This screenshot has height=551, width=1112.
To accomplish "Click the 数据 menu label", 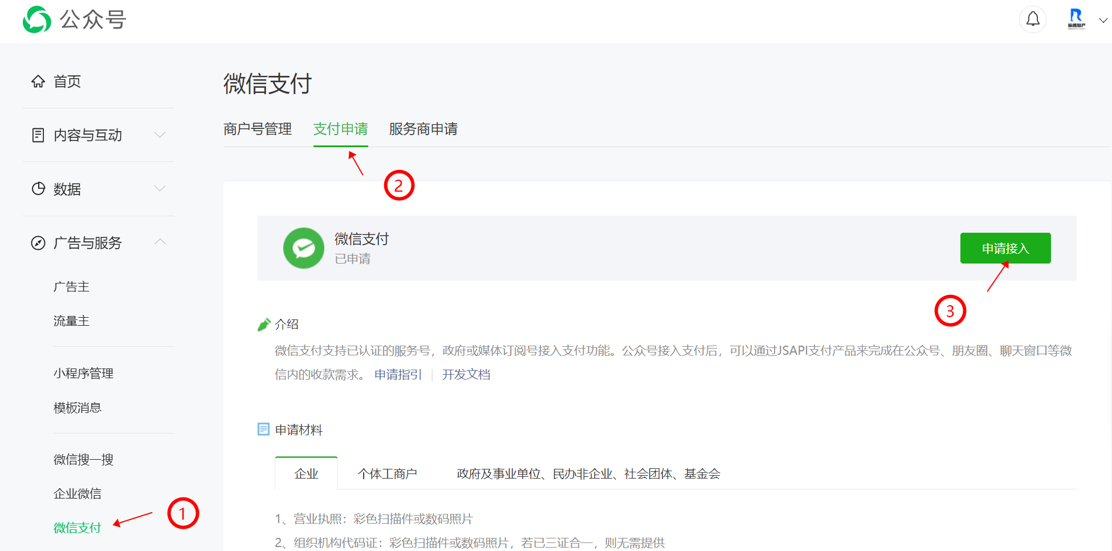I will pyautogui.click(x=67, y=189).
